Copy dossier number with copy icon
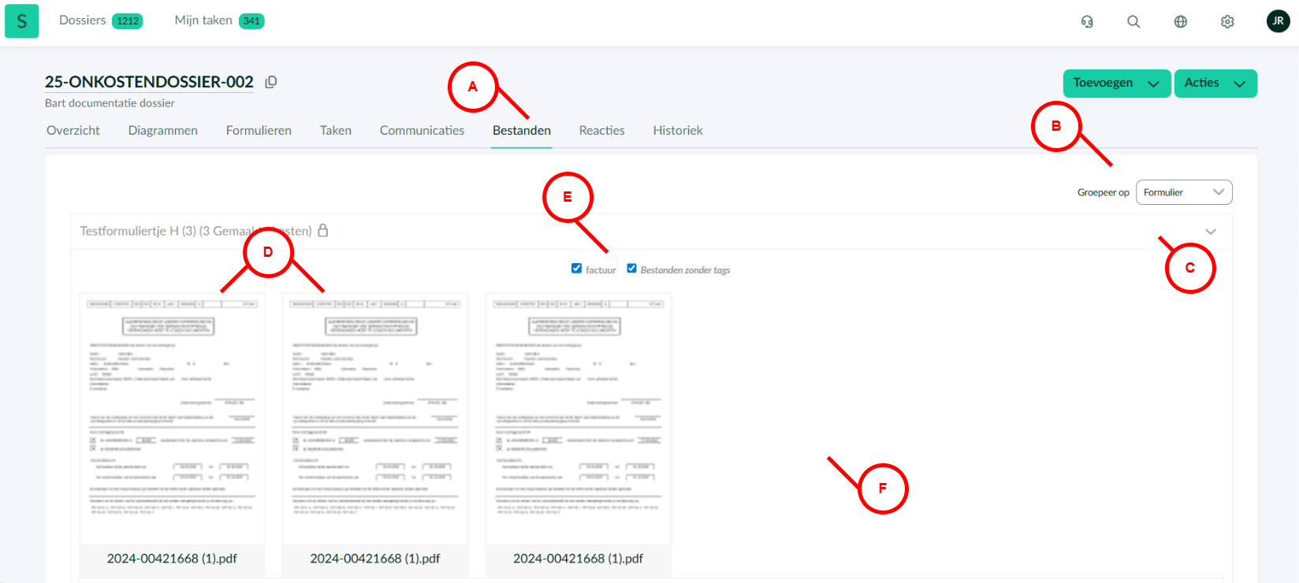Screen dimensions: 1299x583 pyautogui.click(x=271, y=82)
